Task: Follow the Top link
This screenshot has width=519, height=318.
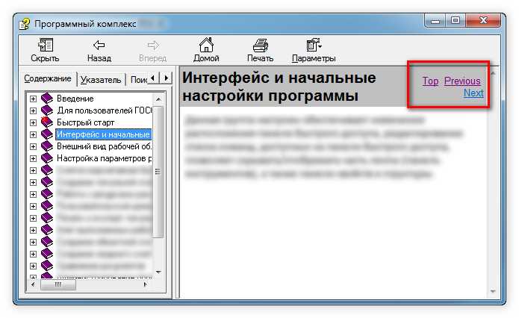Action: [430, 81]
